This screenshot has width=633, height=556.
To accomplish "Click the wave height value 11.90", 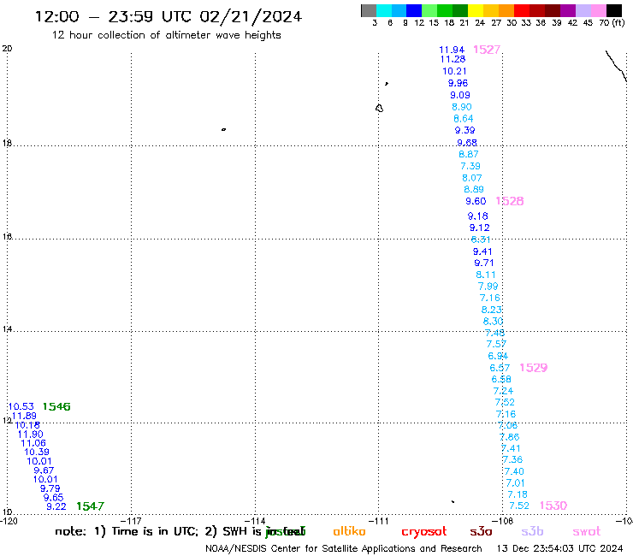I will 31,435.
